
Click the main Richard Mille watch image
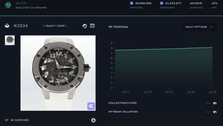(58, 73)
